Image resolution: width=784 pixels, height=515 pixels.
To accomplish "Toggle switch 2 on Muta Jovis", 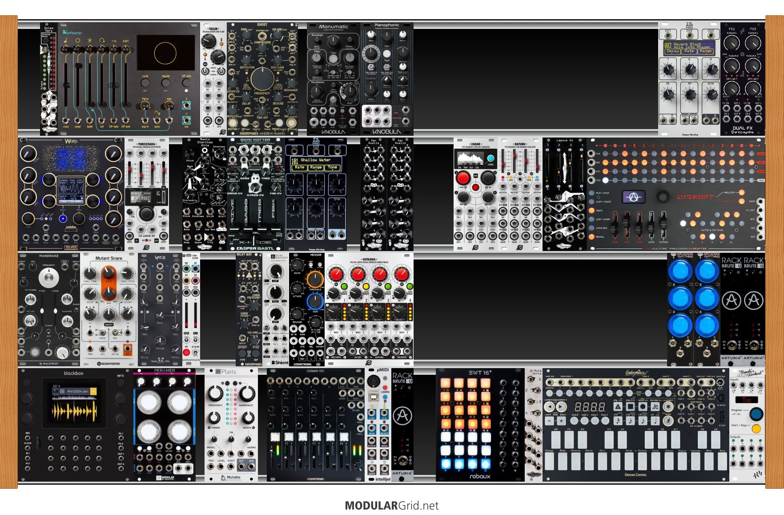I will click(536, 391).
